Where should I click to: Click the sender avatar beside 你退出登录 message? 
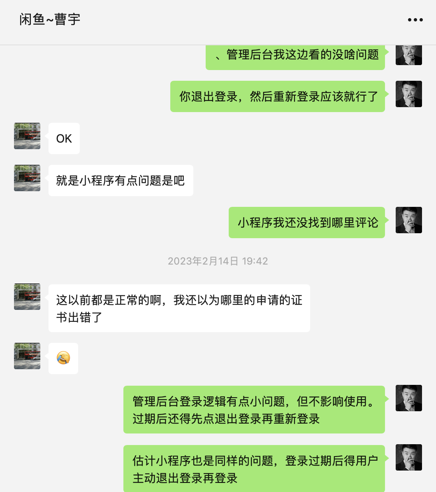tap(409, 94)
